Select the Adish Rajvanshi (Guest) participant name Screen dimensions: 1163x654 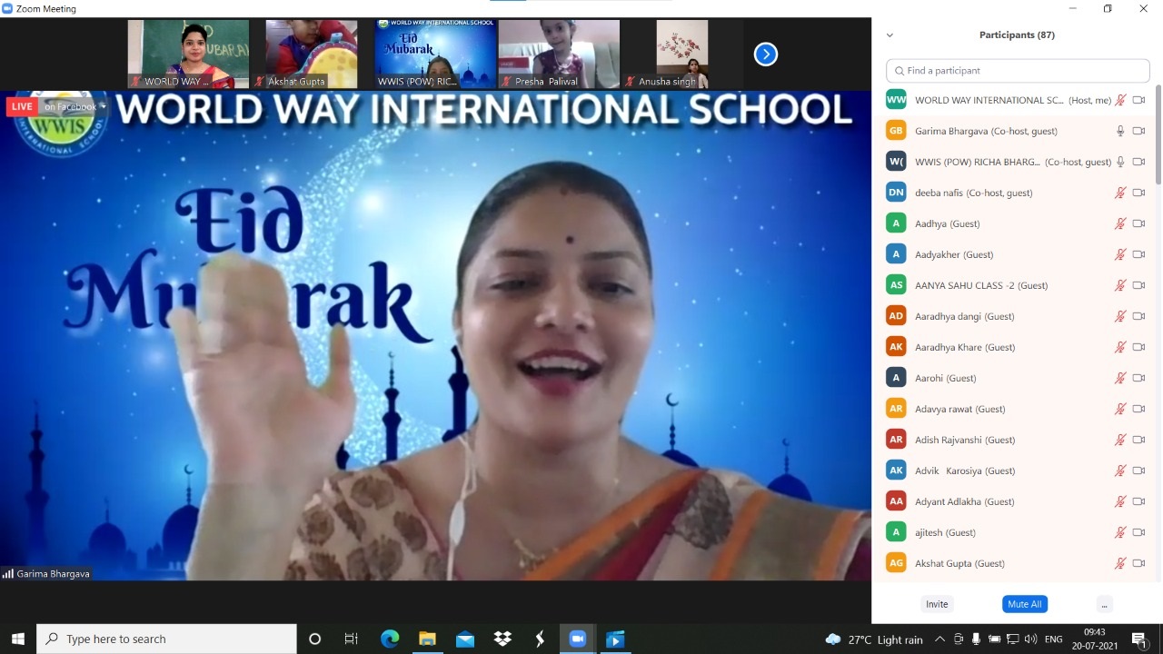[x=965, y=440]
